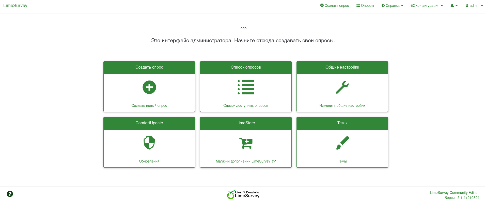485x202 pixels.
Task: Click the LimeSurvey brand name top-left
Action: tap(15, 6)
